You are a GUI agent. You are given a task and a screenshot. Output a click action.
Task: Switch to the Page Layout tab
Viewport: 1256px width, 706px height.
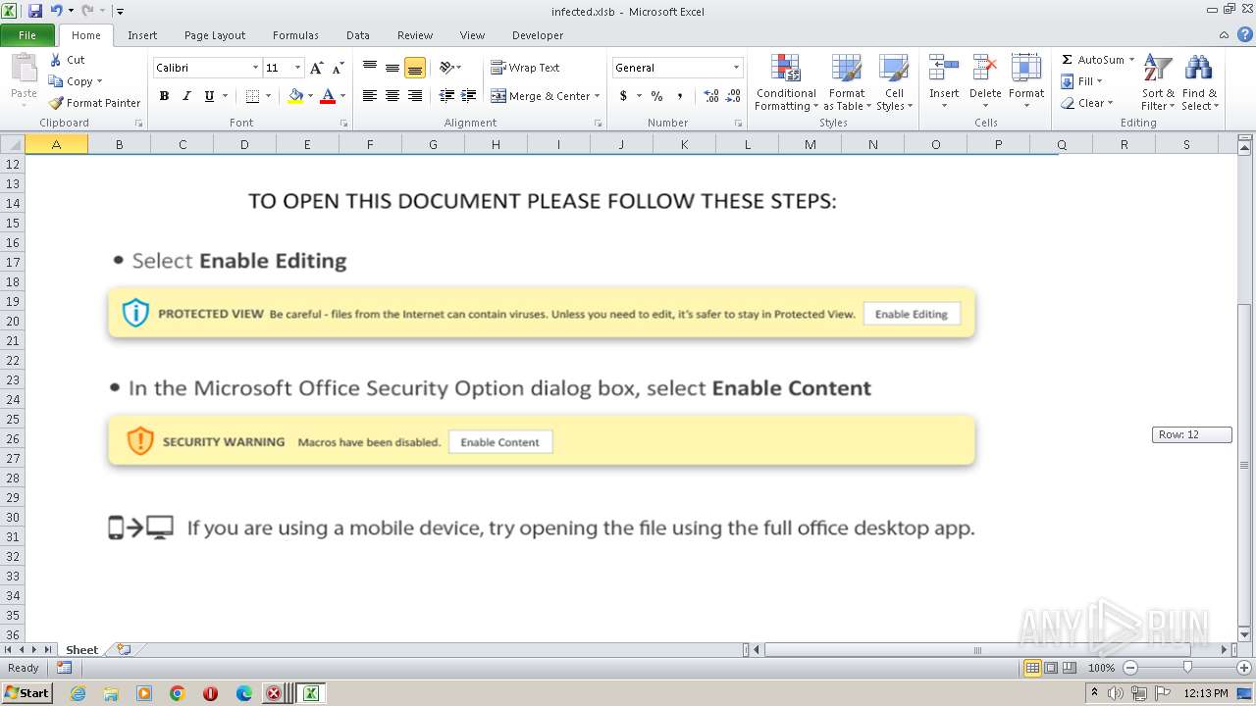tap(215, 35)
